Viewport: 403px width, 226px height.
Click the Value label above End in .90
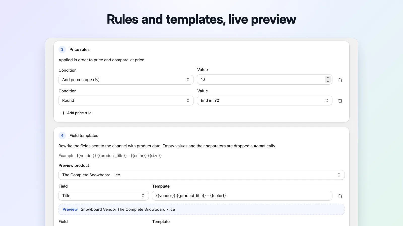(x=203, y=91)
